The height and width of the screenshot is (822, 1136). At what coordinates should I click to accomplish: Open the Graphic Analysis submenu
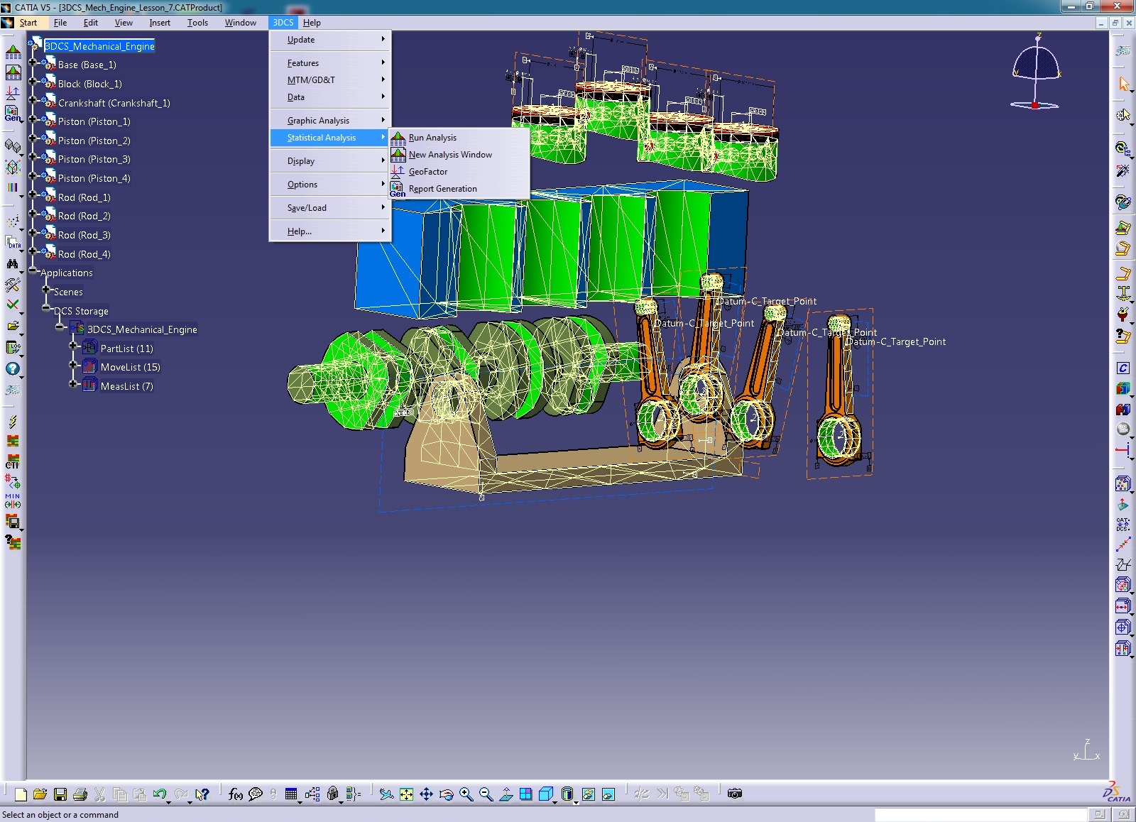pyautogui.click(x=330, y=121)
